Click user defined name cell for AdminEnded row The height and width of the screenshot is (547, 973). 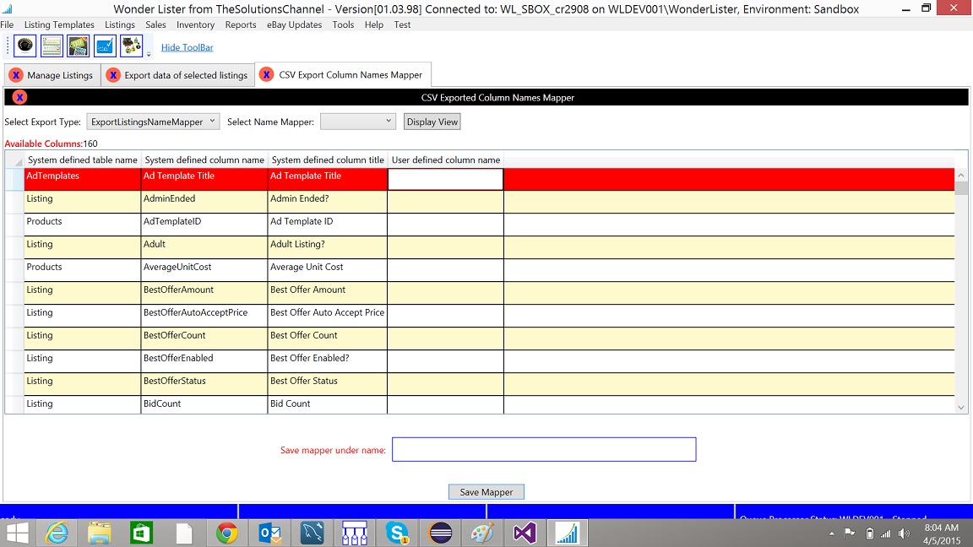(x=446, y=203)
